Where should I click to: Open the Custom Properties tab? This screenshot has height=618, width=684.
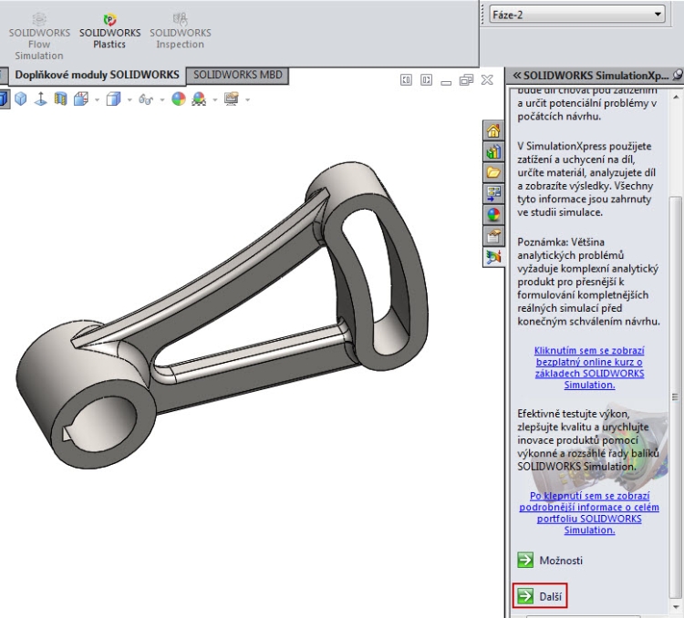493,236
